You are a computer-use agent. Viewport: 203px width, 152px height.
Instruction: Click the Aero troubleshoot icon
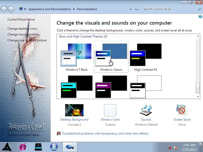click(59, 134)
